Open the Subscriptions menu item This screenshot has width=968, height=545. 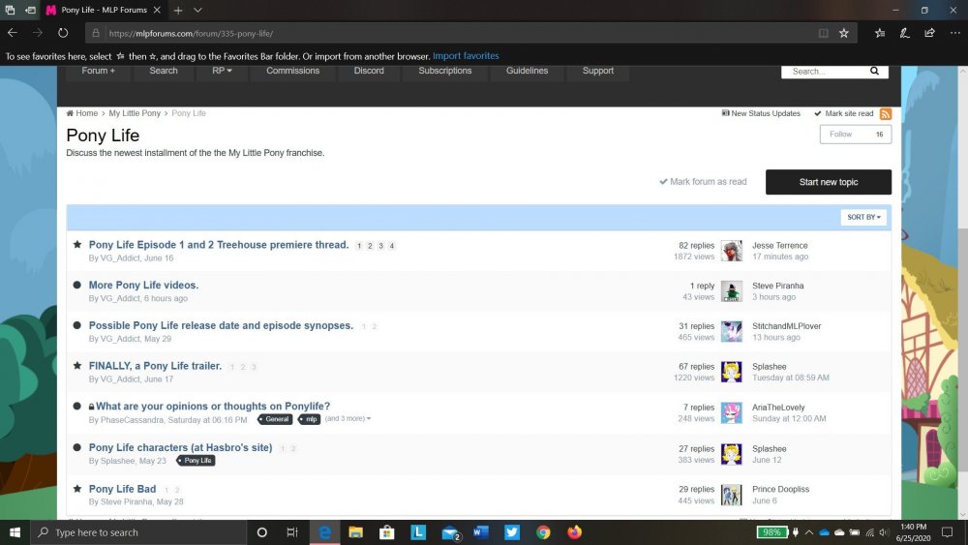pyautogui.click(x=445, y=71)
